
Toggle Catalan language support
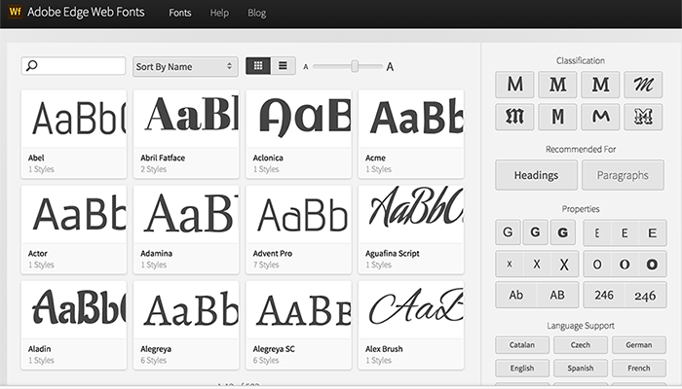click(522, 344)
